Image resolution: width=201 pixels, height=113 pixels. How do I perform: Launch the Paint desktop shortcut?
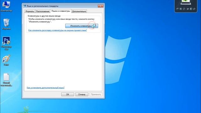click(x=6, y=60)
